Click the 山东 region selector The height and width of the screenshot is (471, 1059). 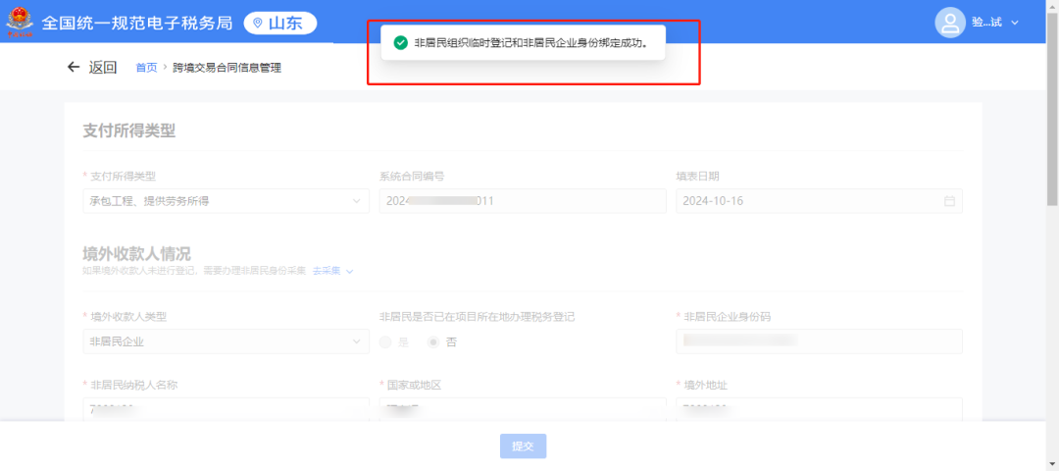coord(280,23)
